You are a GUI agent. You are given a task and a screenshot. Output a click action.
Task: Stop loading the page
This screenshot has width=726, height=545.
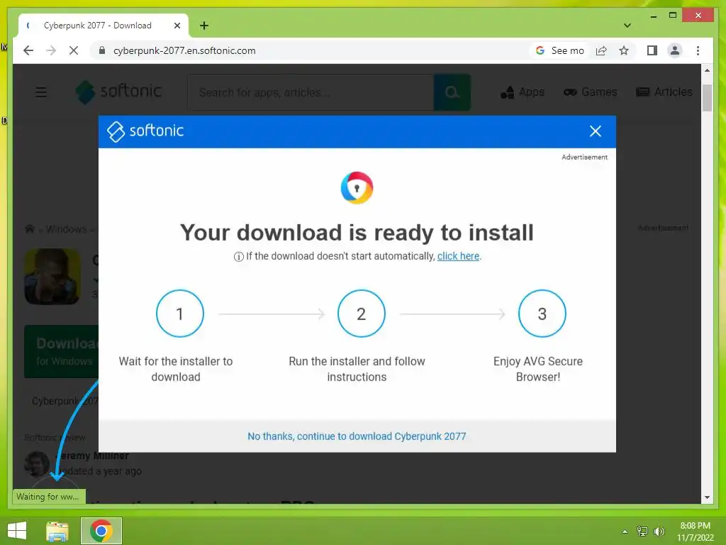[74, 50]
